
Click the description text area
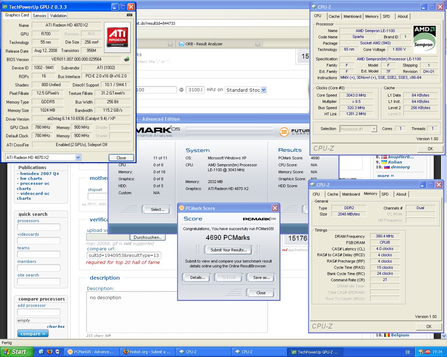[177, 312]
